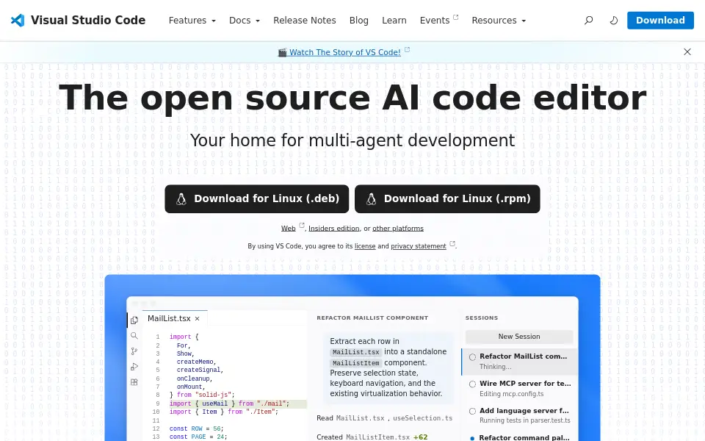Viewport: 705px width, 441px height.
Task: Click the Explorer files icon in sidebar
Action: [134, 320]
